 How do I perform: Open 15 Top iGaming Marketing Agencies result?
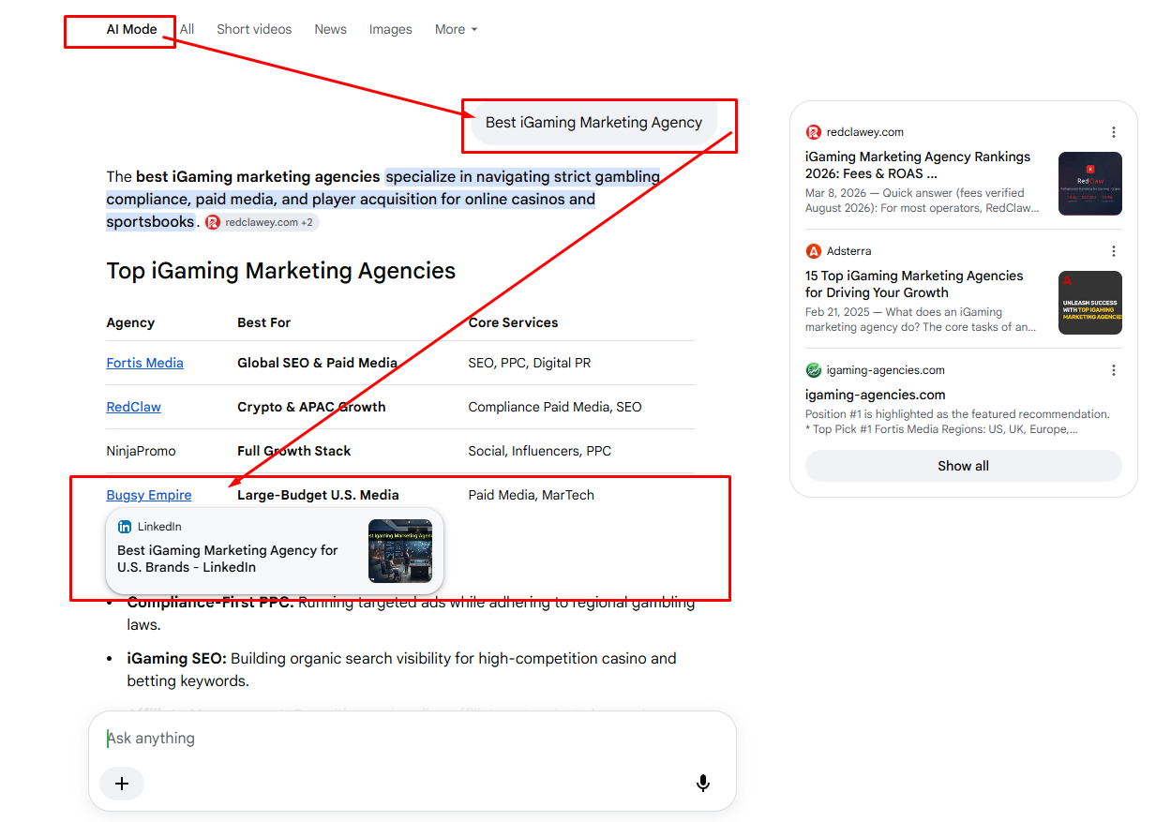(914, 284)
